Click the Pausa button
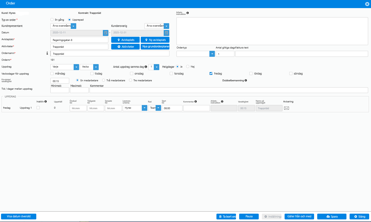This screenshot has height=222, width=371. click(x=249, y=217)
